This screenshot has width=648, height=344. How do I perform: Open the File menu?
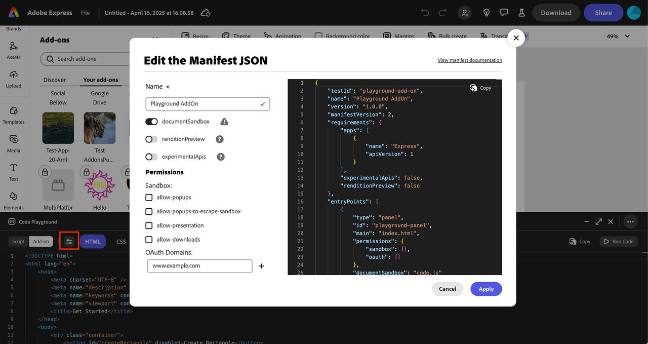point(86,13)
